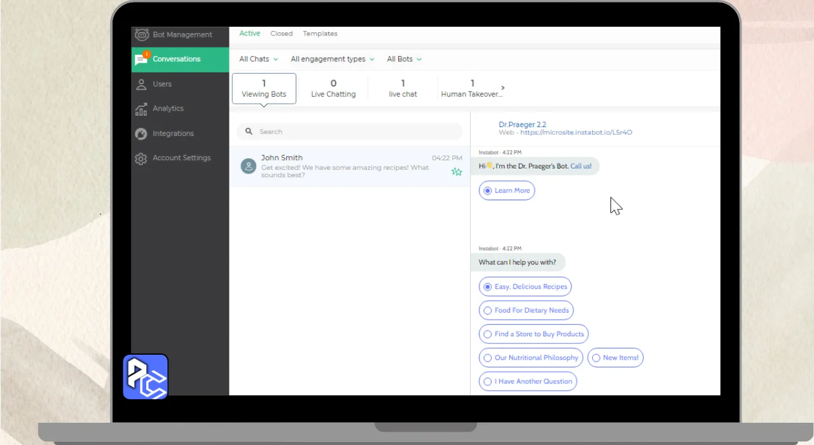Star the John Smith conversation
This screenshot has height=445, width=814.
457,172
